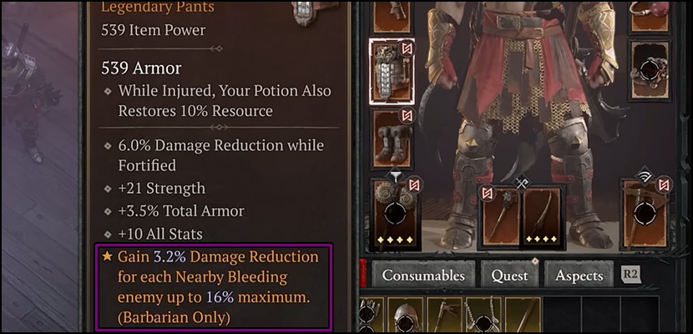Click the funnel icon above the two-handed slot
This screenshot has height=334, width=693.
(395, 177)
